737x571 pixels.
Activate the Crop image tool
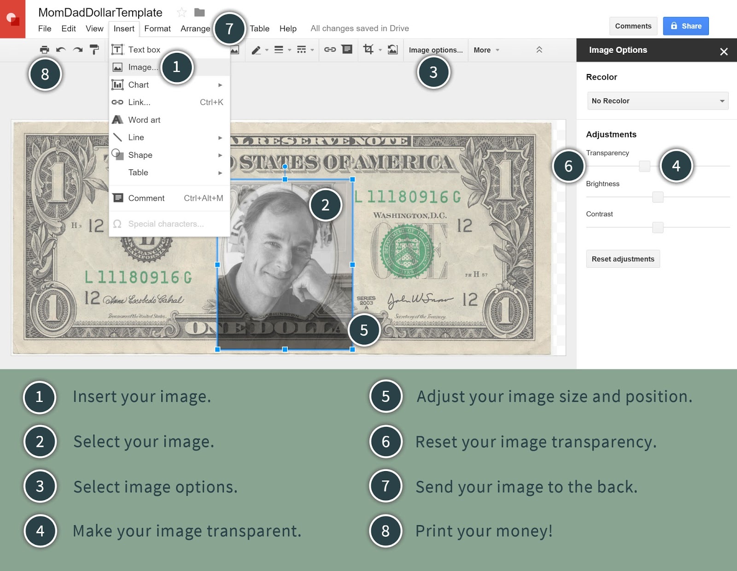pyautogui.click(x=368, y=49)
